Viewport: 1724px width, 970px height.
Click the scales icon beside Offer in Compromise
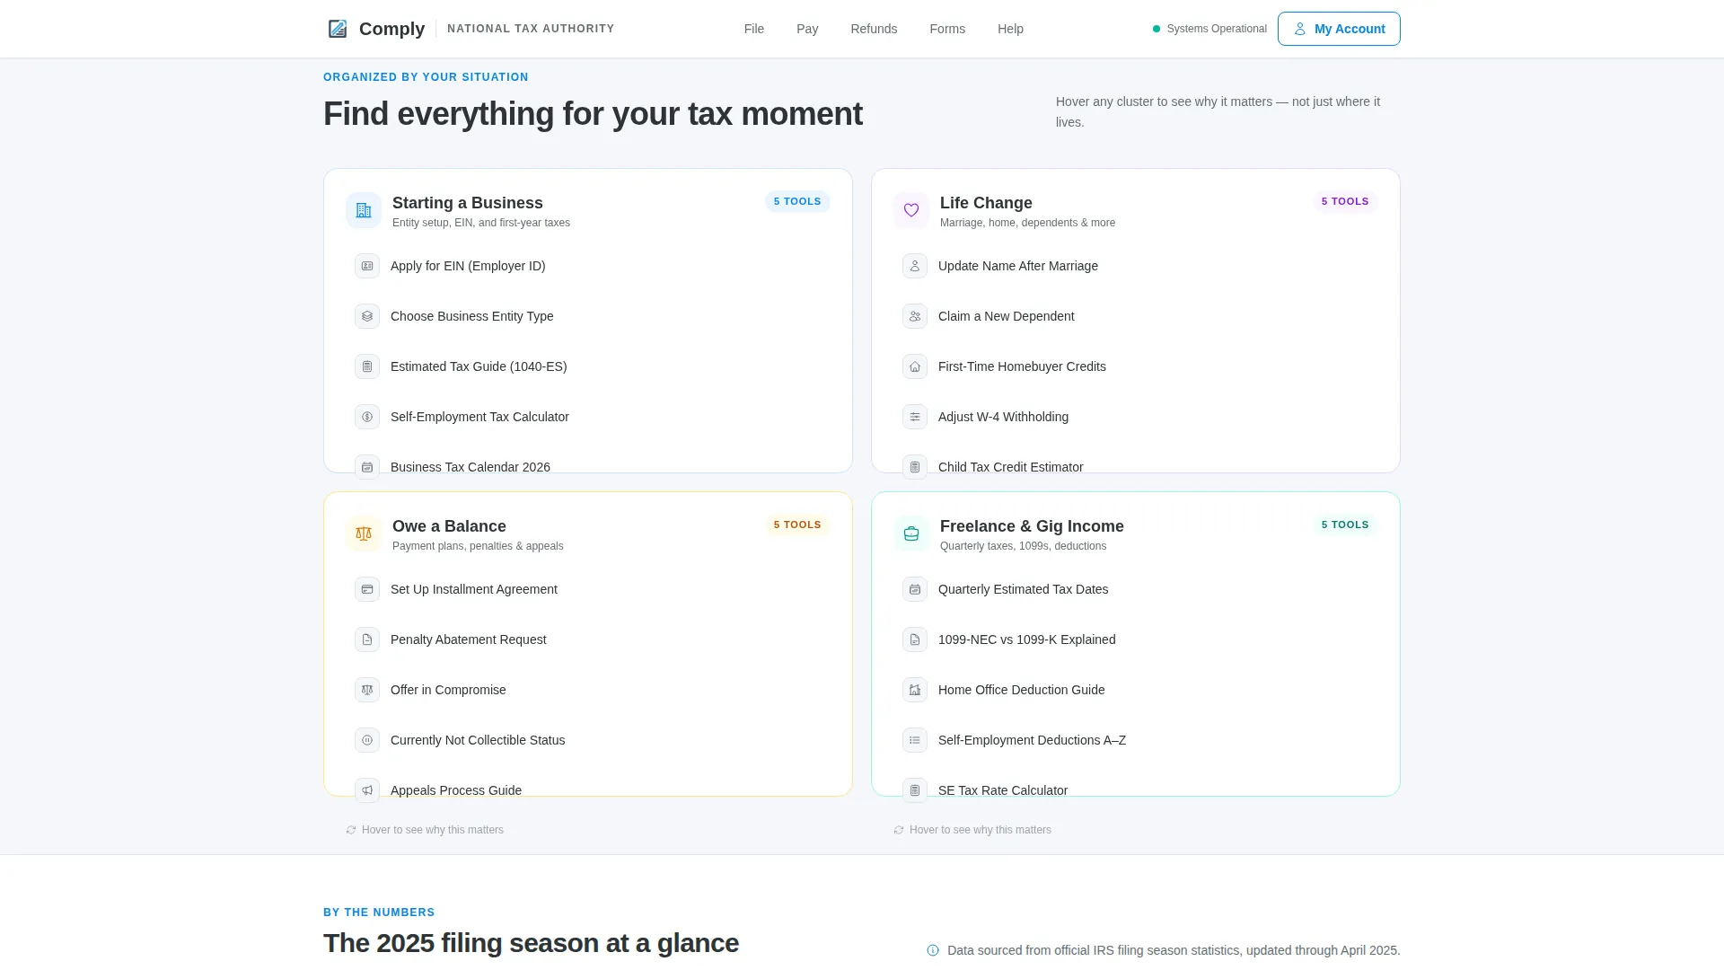click(x=367, y=690)
